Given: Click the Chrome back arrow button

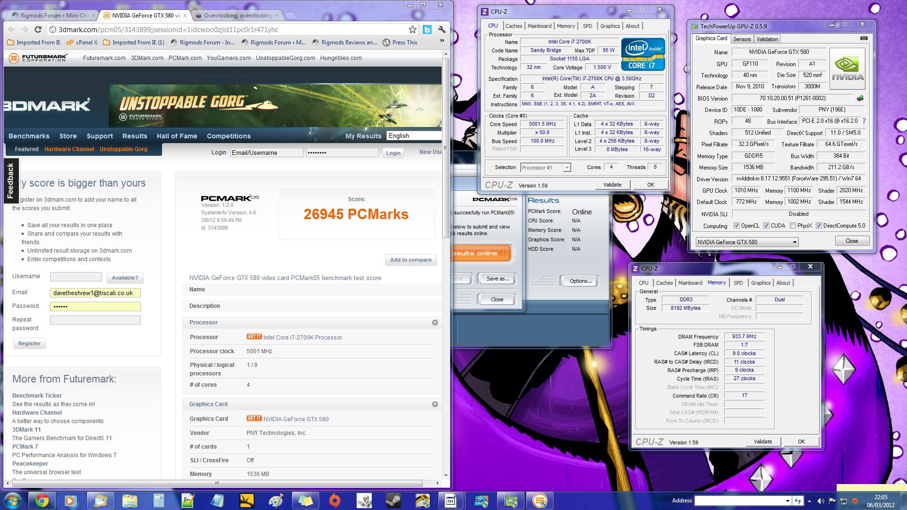Looking at the screenshot, I should [x=12, y=29].
